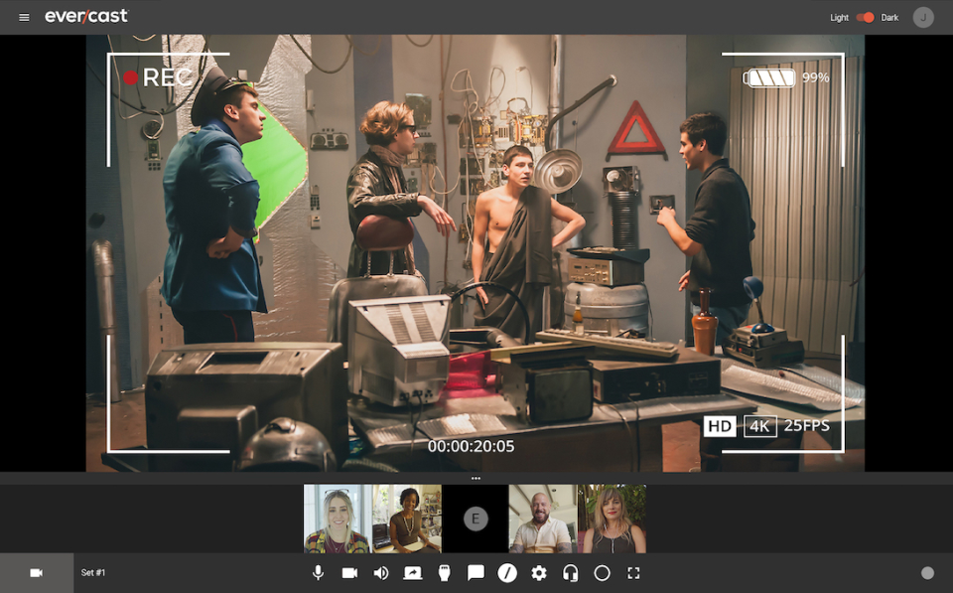Select participant E placeholder thumbnail

pos(476,519)
